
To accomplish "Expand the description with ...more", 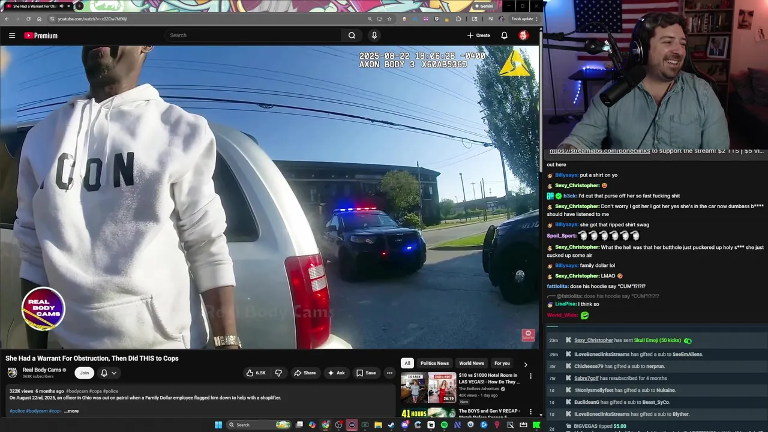I will tap(71, 411).
